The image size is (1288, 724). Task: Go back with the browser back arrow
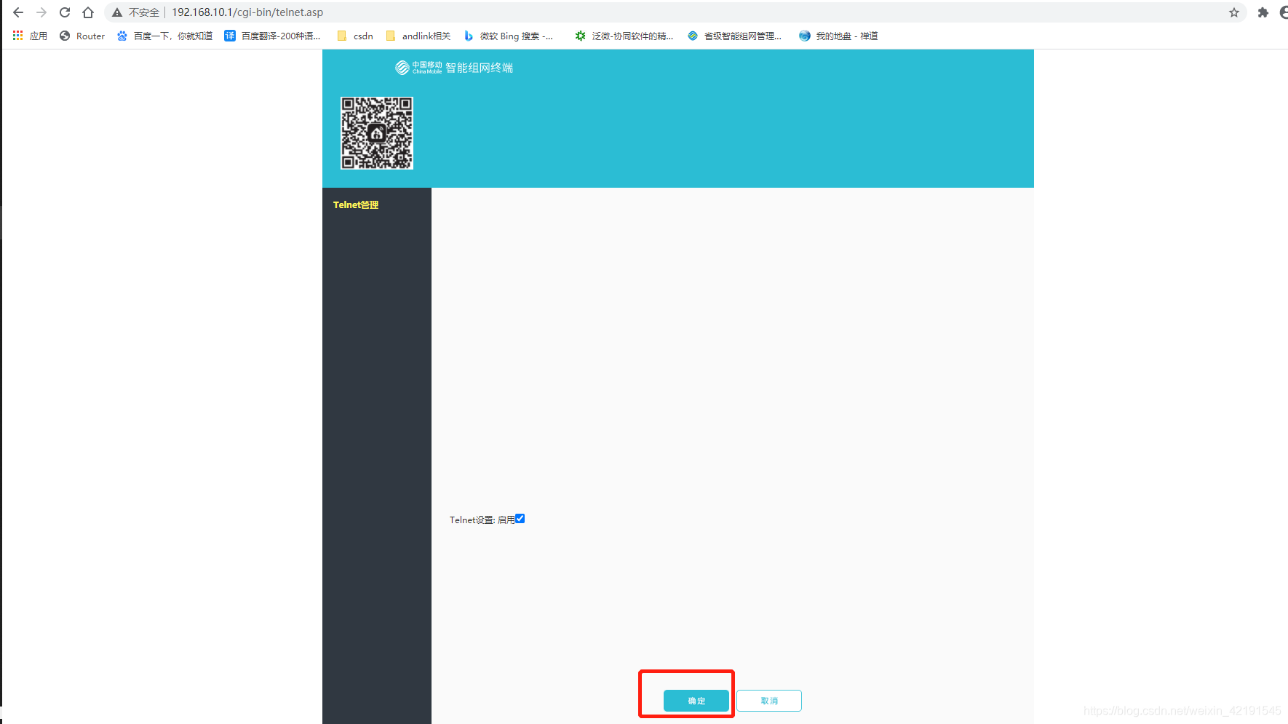(x=18, y=12)
